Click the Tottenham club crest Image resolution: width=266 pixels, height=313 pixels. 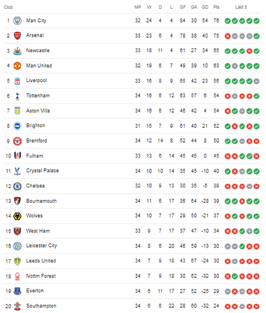click(x=18, y=96)
